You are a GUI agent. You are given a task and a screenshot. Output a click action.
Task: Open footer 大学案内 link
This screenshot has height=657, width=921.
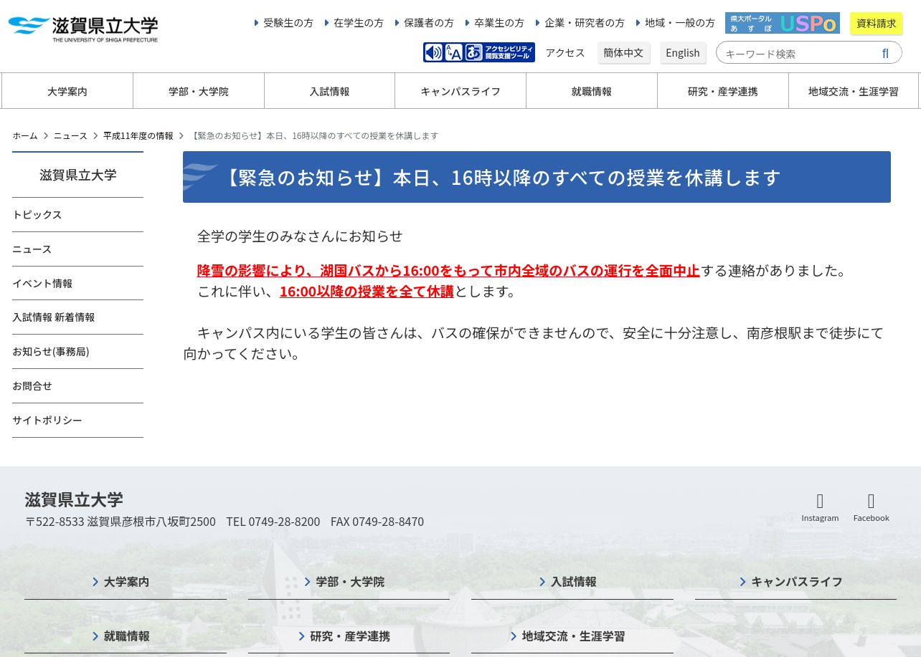(126, 582)
